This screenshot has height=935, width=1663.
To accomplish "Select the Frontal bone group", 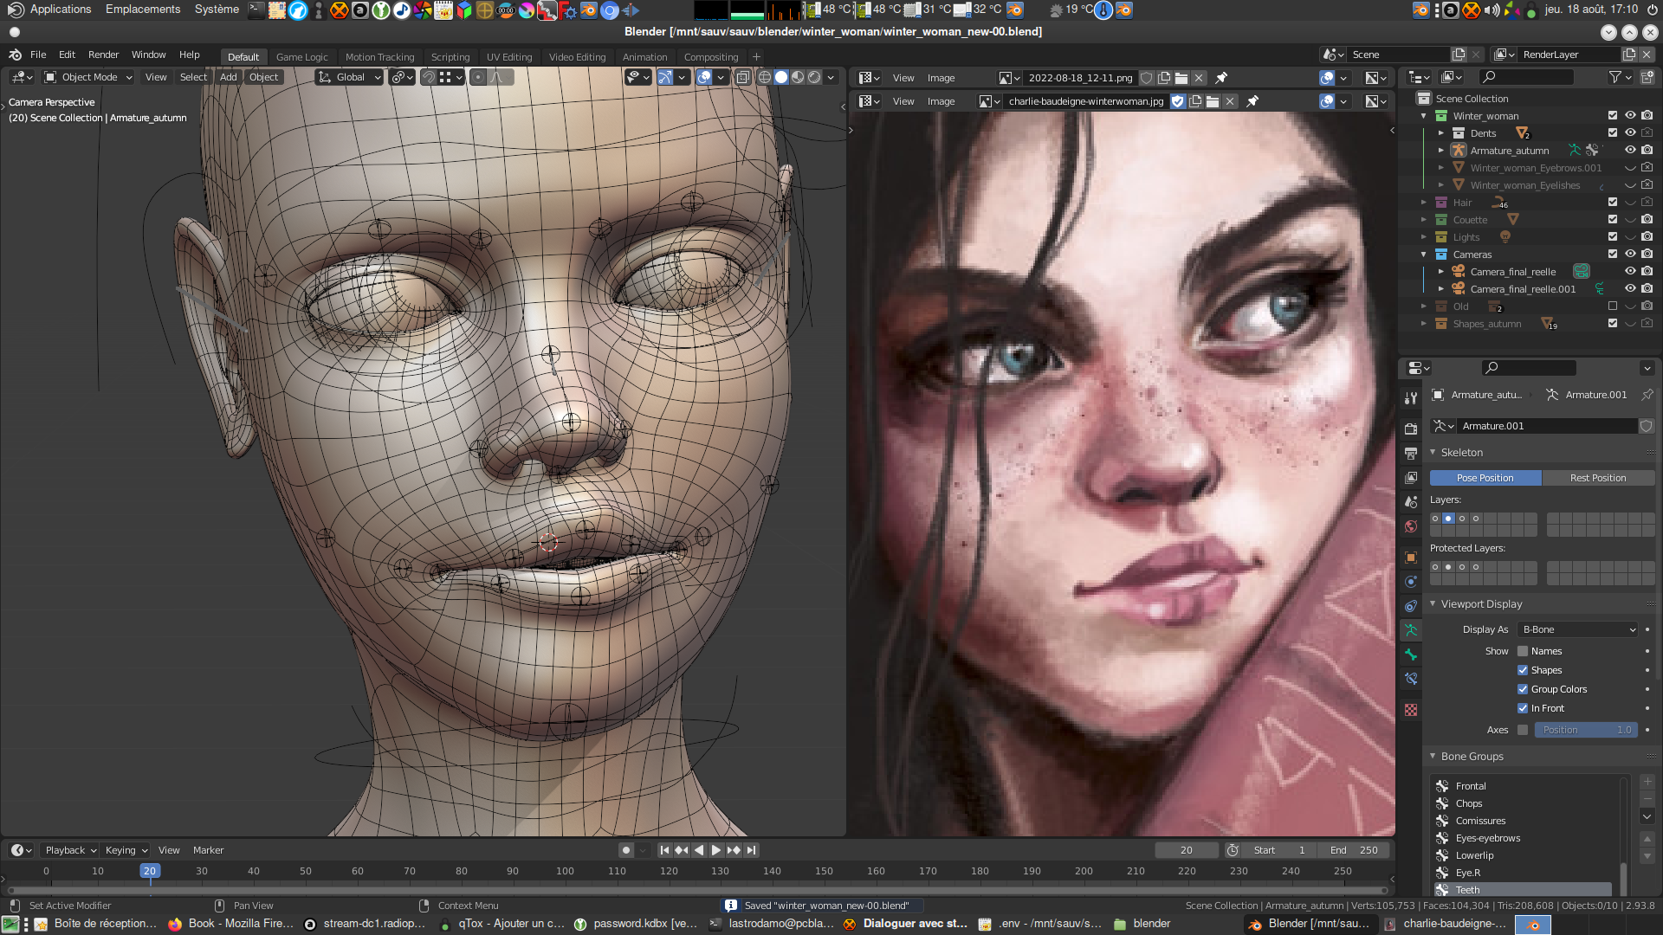I will pos(1523,786).
